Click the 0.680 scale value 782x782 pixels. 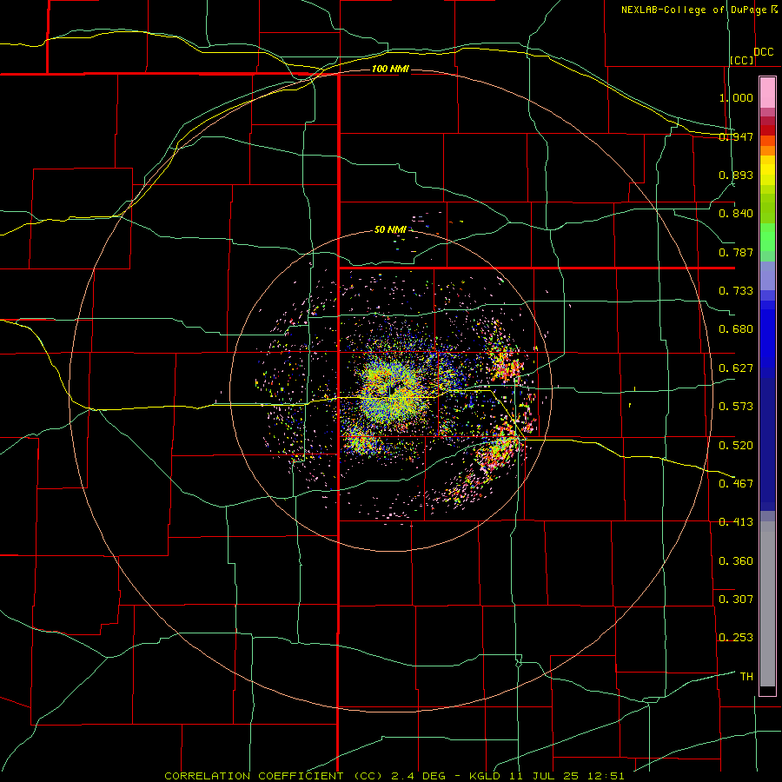pyautogui.click(x=736, y=329)
